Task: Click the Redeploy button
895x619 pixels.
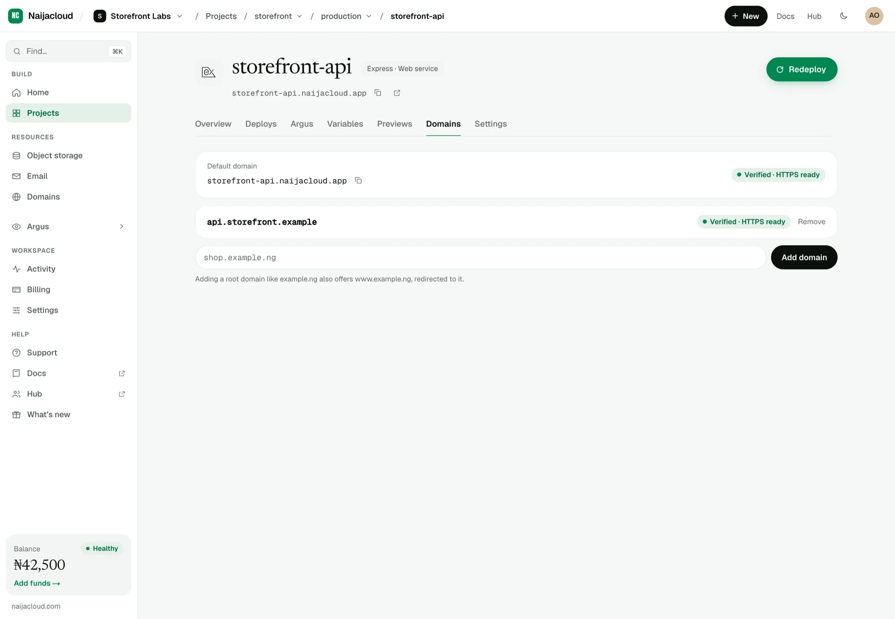Action: pos(801,69)
